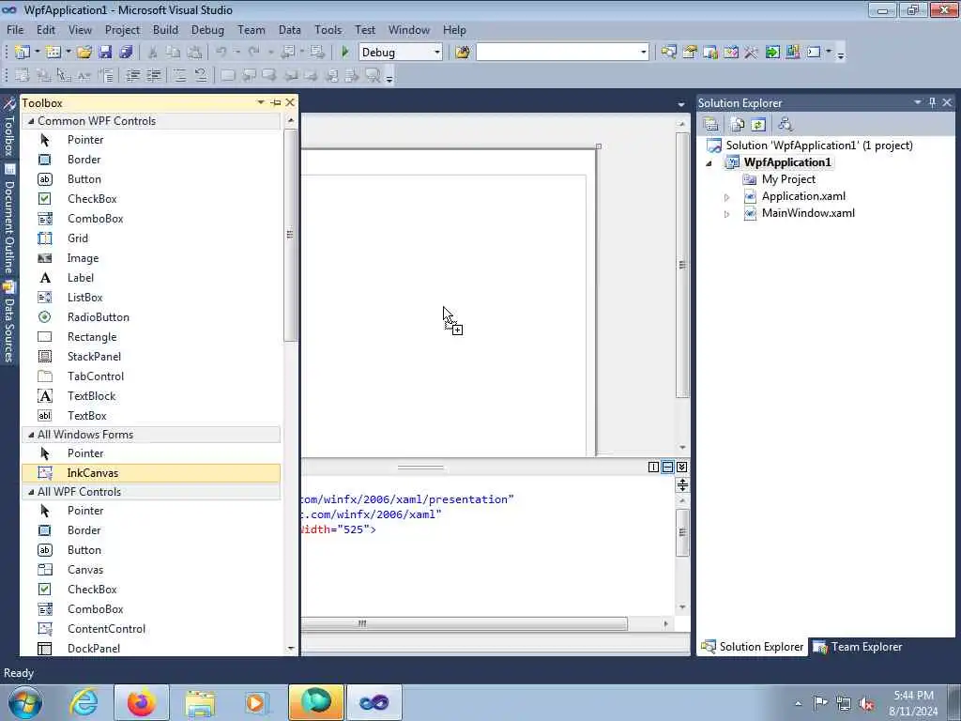Select the RadioButton control in Toolbox
This screenshot has width=961, height=721.
tap(151, 317)
